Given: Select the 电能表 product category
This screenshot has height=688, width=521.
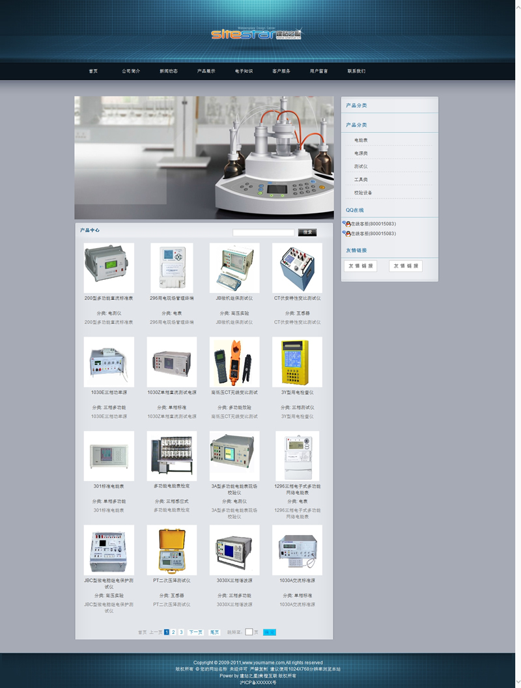Looking at the screenshot, I should click(x=361, y=140).
